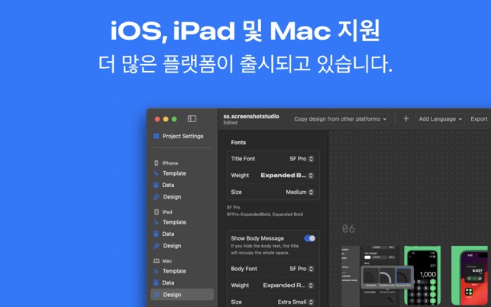The width and height of the screenshot is (491, 307).
Task: Select Template under Mac
Action: pos(174,271)
